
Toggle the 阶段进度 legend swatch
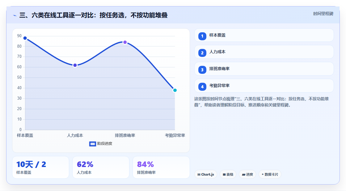[92, 144]
